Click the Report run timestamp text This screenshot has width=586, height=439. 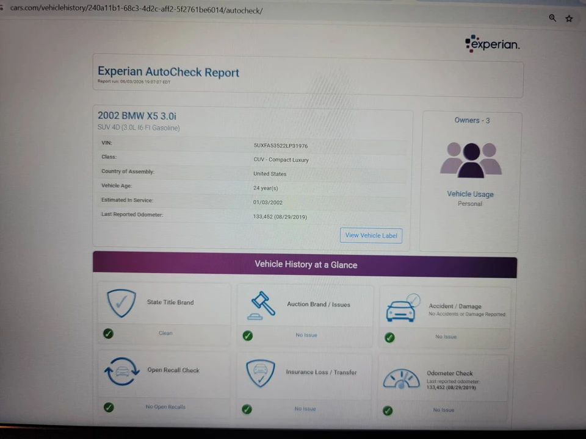click(134, 82)
